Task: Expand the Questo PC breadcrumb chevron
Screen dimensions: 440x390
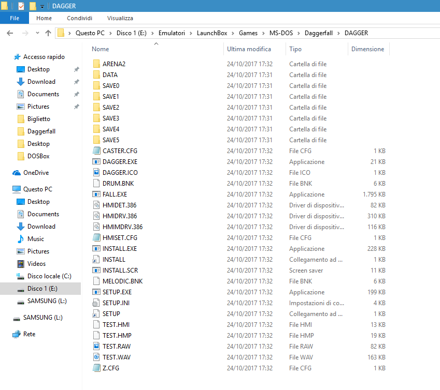Action: click(110, 33)
